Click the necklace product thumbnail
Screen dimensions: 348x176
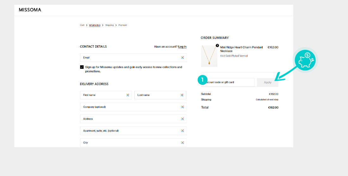[209, 56]
